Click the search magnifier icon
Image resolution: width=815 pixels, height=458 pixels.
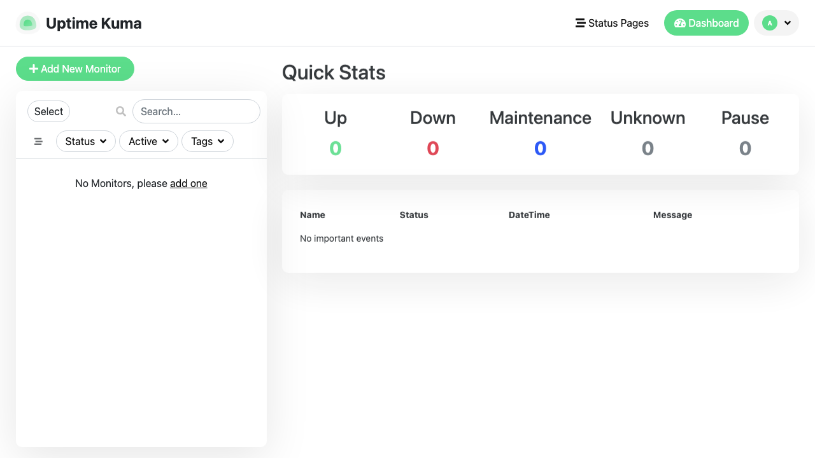[x=121, y=111]
